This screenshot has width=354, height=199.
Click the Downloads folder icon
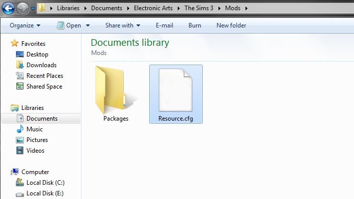(20, 65)
